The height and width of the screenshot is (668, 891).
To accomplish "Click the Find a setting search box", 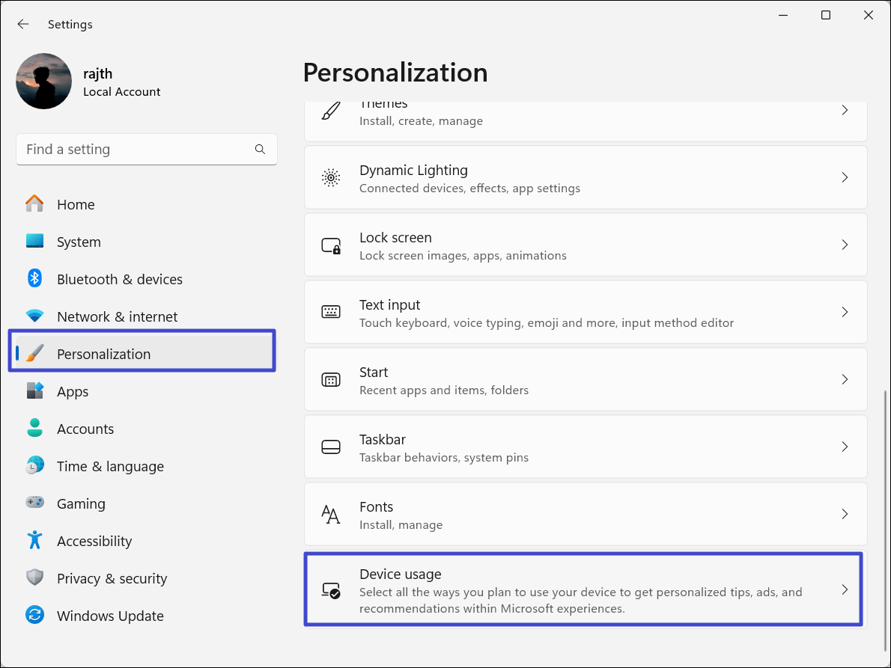I will pos(135,150).
